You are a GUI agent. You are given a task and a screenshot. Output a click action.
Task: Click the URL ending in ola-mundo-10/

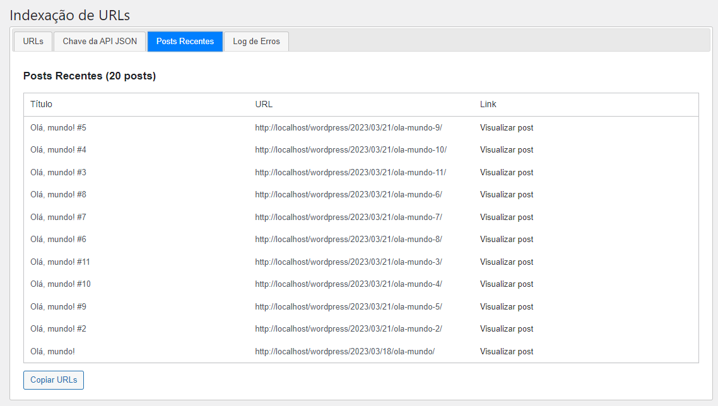[x=351, y=149]
